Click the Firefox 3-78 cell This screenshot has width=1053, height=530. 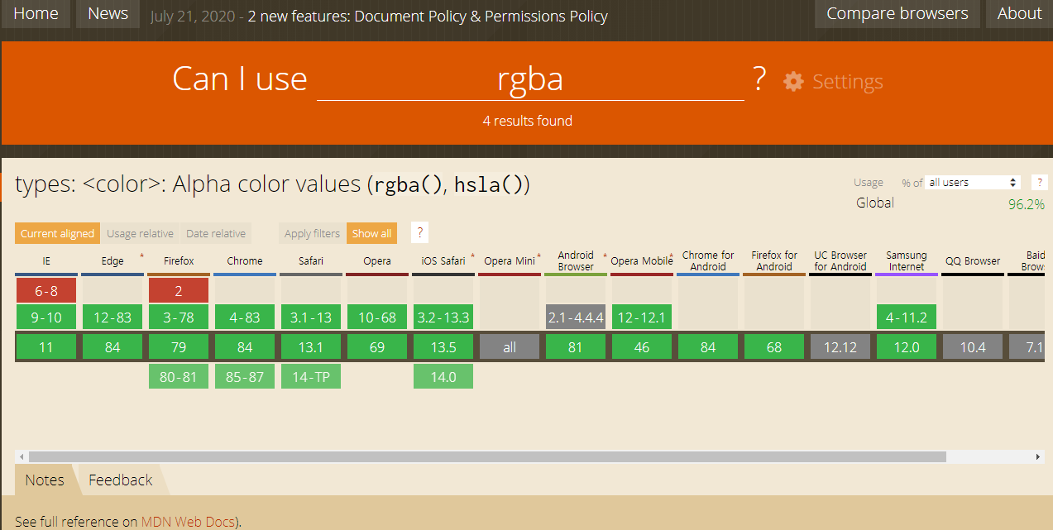click(x=179, y=317)
